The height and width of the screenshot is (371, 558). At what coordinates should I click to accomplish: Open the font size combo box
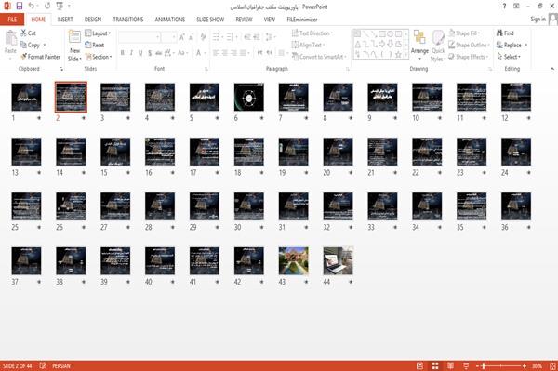point(168,37)
